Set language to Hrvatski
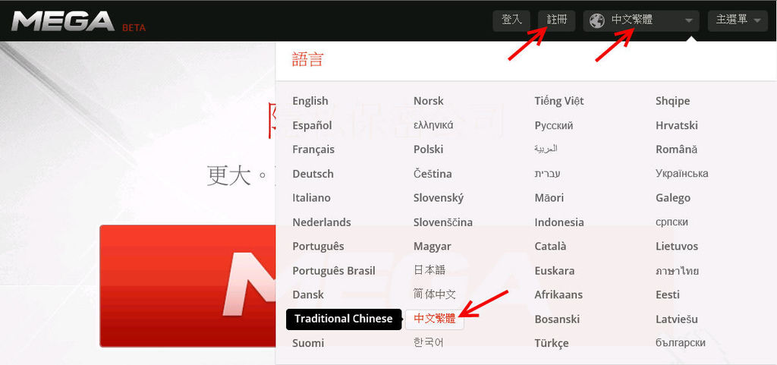 pyautogui.click(x=676, y=125)
